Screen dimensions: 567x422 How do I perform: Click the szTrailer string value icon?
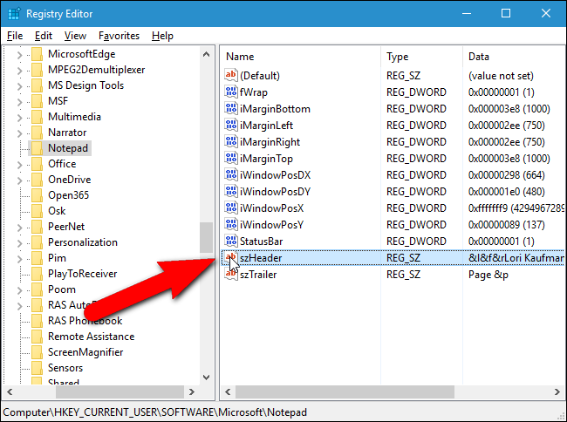coord(230,275)
